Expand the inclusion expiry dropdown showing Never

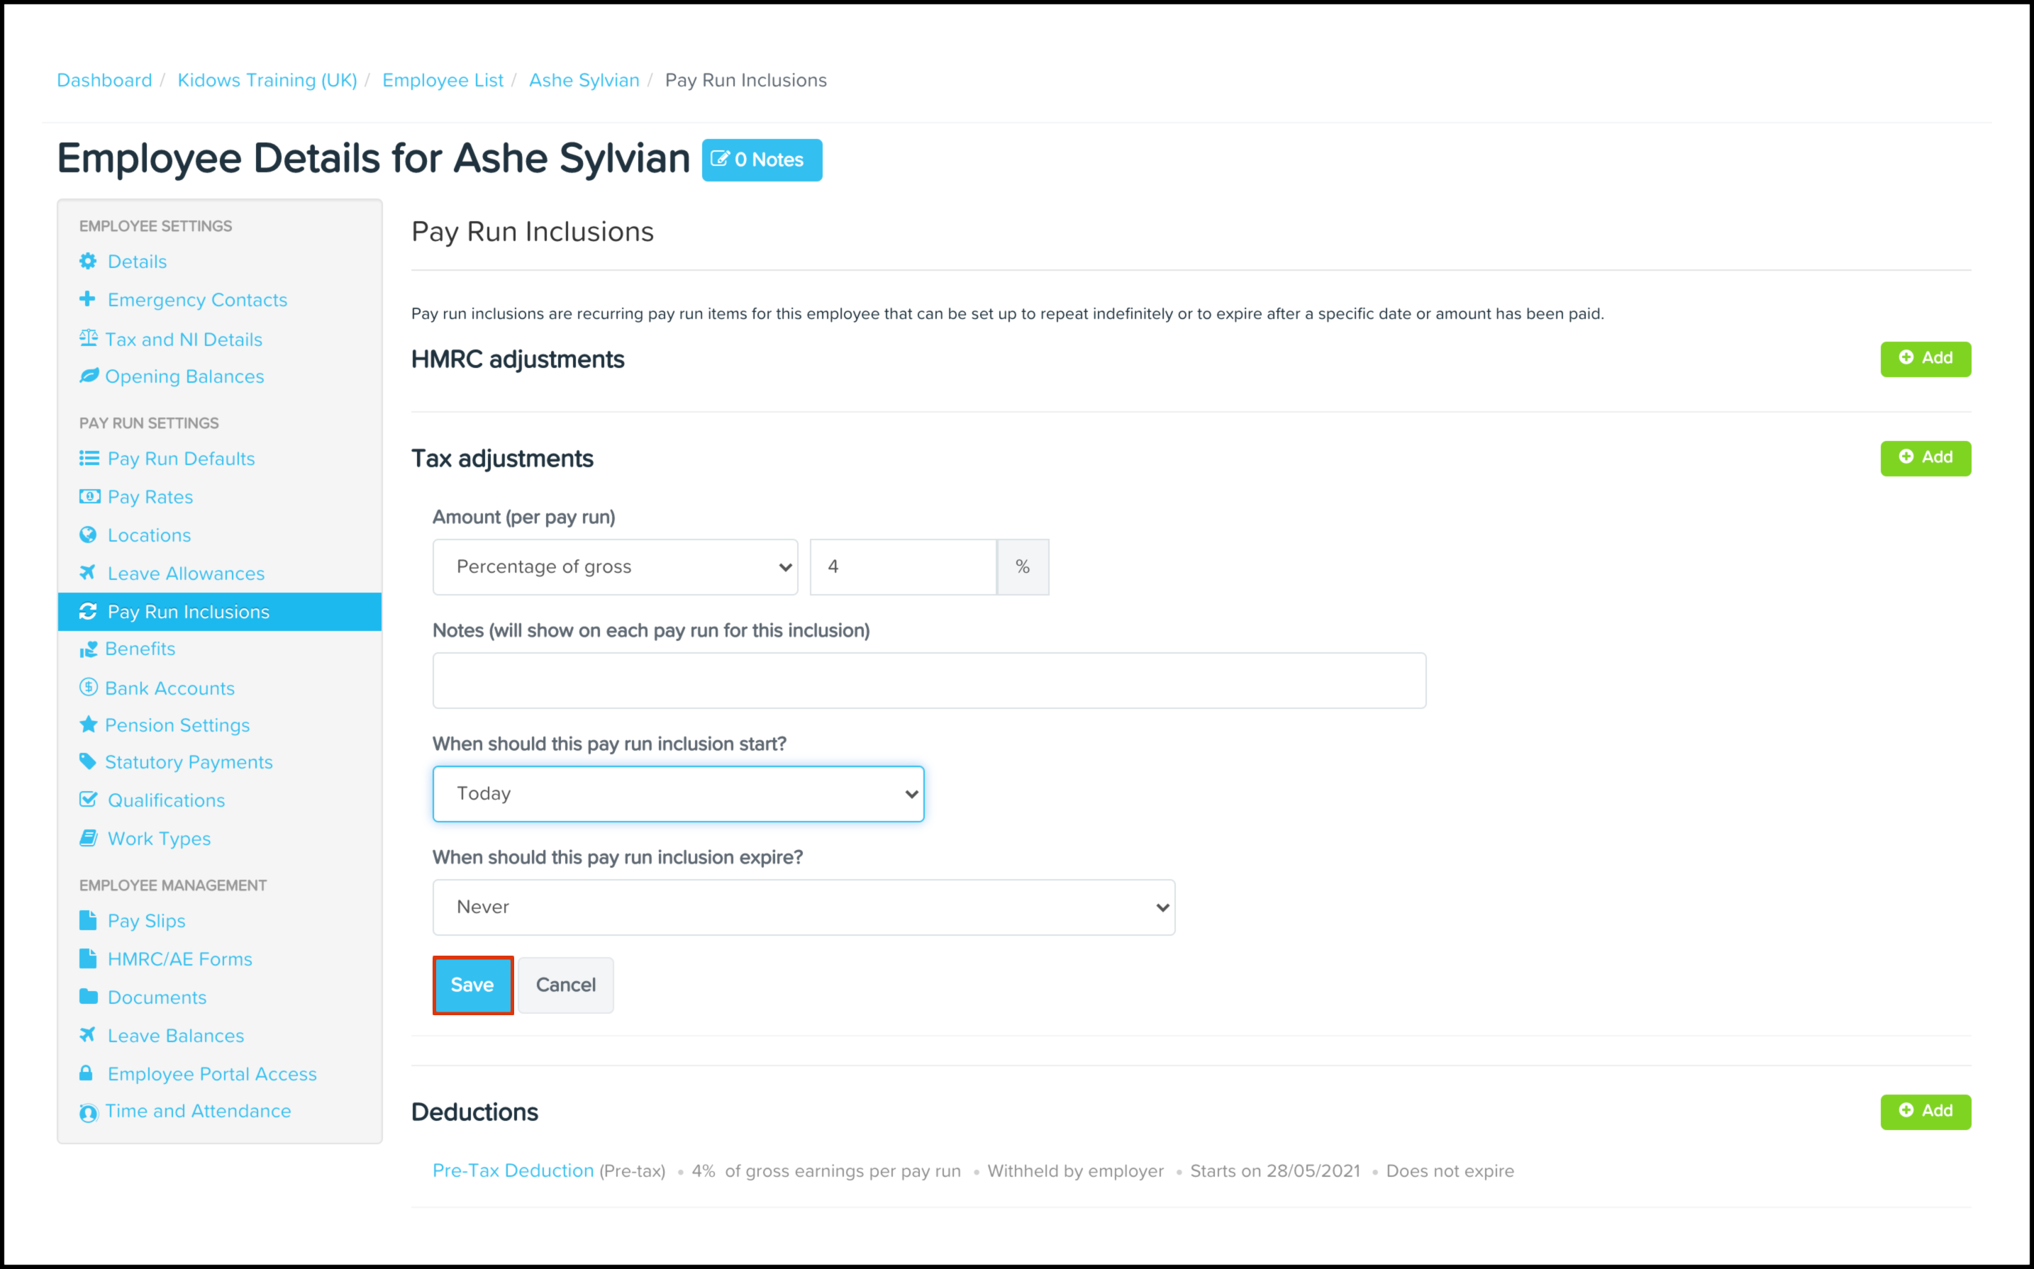(x=804, y=907)
